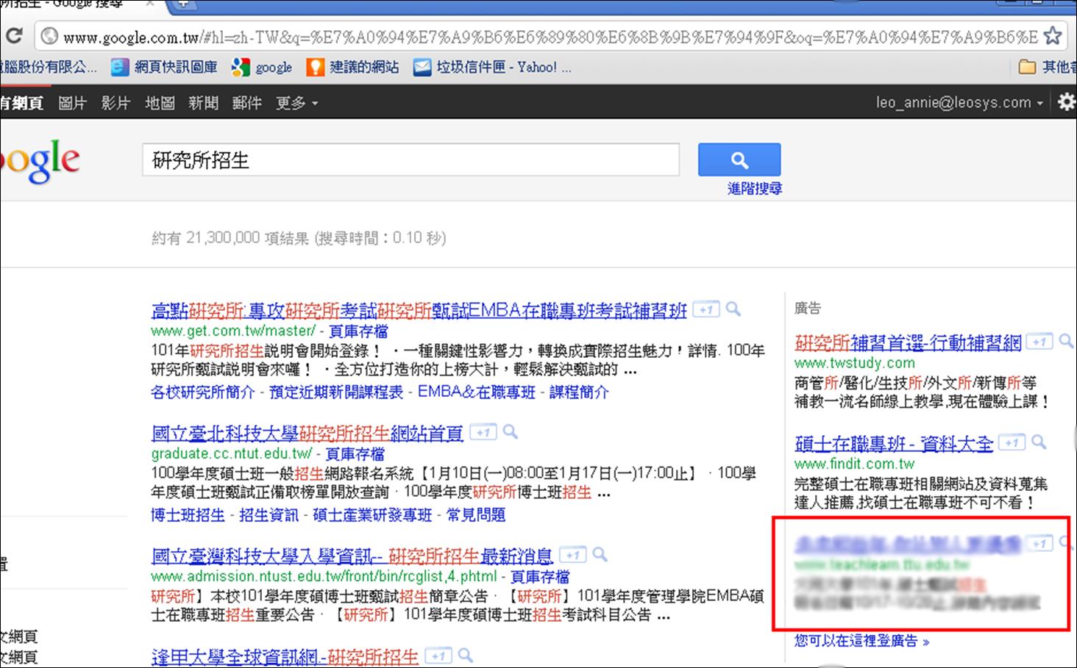The height and width of the screenshot is (668, 1077).
Task: Open the 預定近期新開課程表 sitelink
Action: coord(336,392)
